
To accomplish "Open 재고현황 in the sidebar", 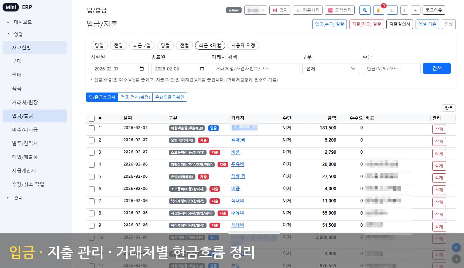I will [x=35, y=48].
